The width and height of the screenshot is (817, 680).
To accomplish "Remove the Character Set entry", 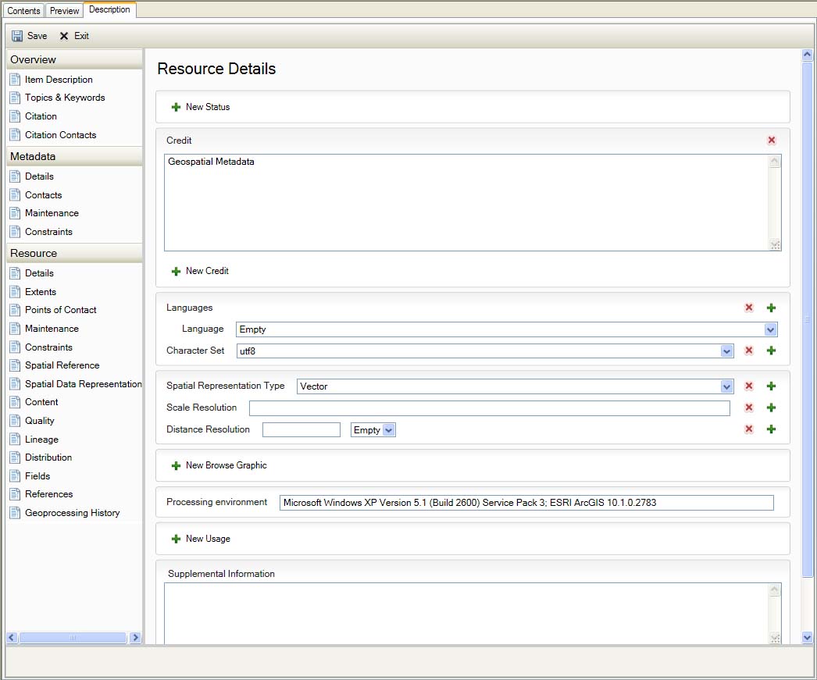I will coord(749,351).
